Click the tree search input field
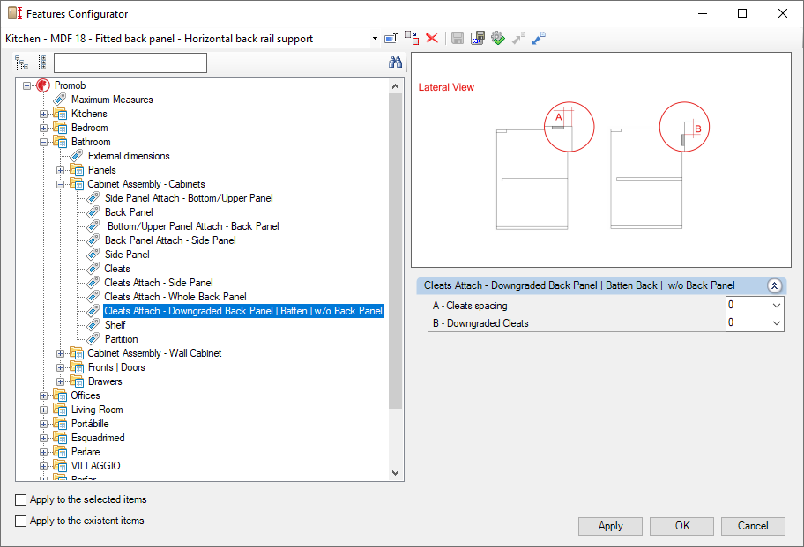Image resolution: width=804 pixels, height=547 pixels. (130, 63)
